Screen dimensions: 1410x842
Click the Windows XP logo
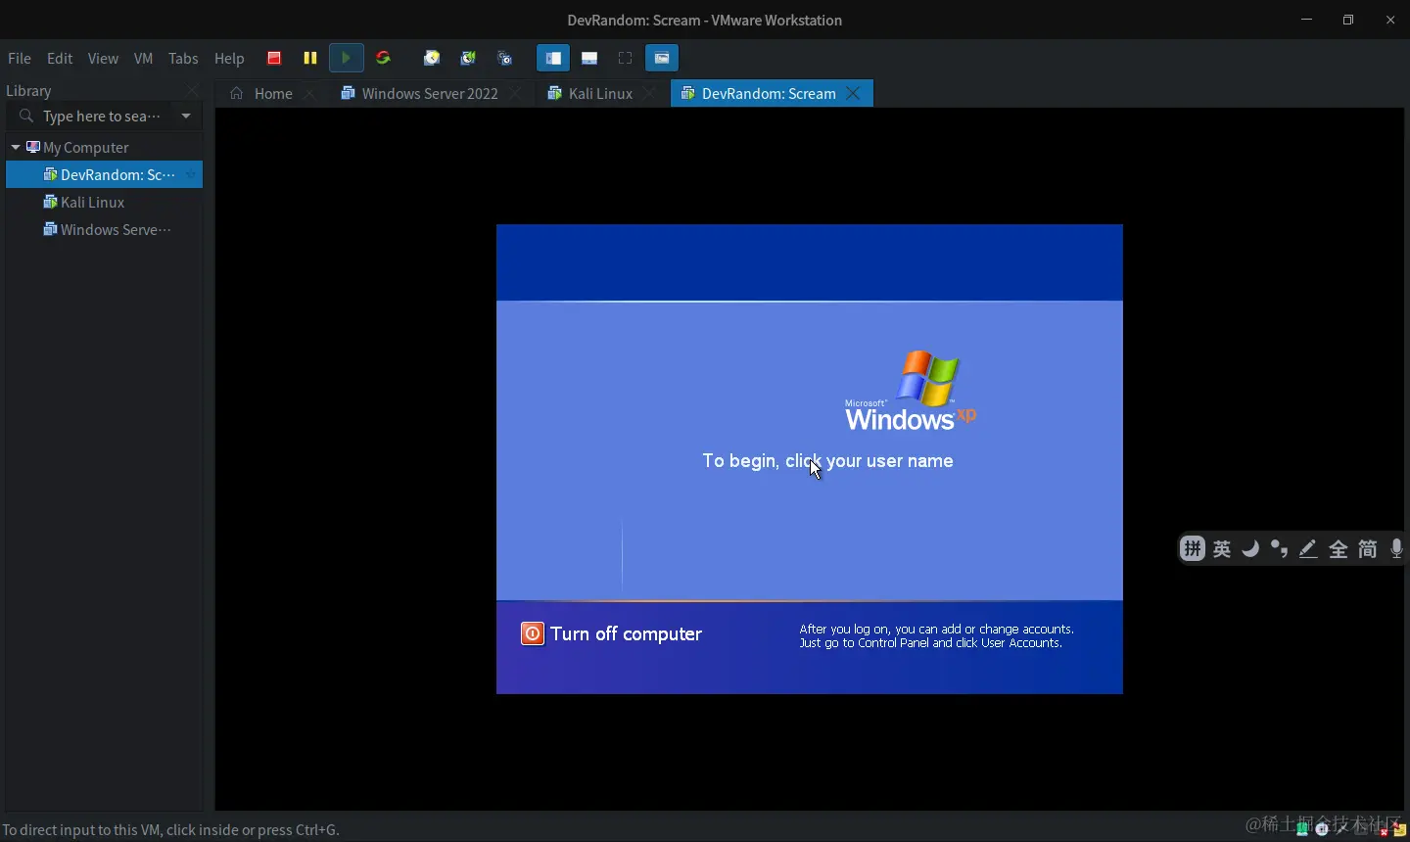click(911, 391)
